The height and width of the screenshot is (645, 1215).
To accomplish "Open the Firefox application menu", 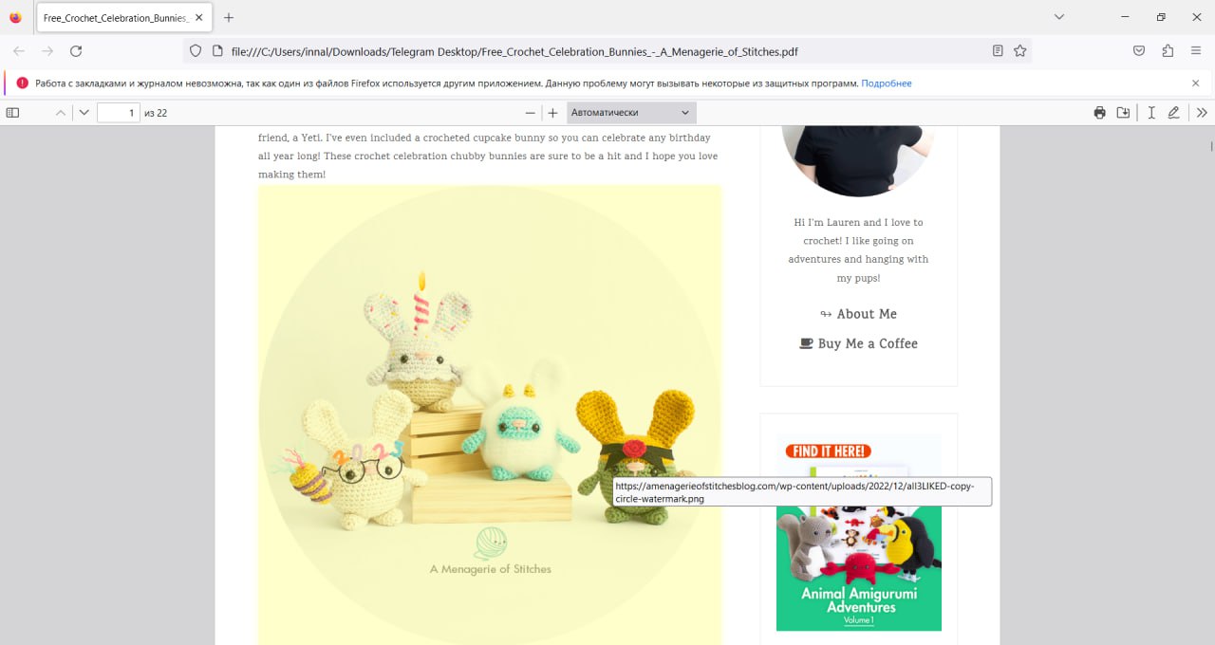I will pyautogui.click(x=1196, y=51).
